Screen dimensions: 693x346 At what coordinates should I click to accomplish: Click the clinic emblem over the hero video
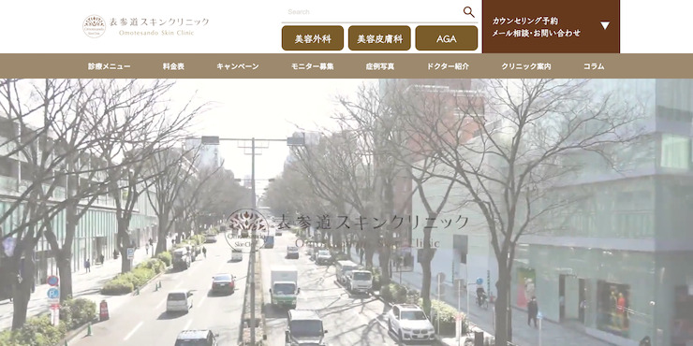coord(246,230)
